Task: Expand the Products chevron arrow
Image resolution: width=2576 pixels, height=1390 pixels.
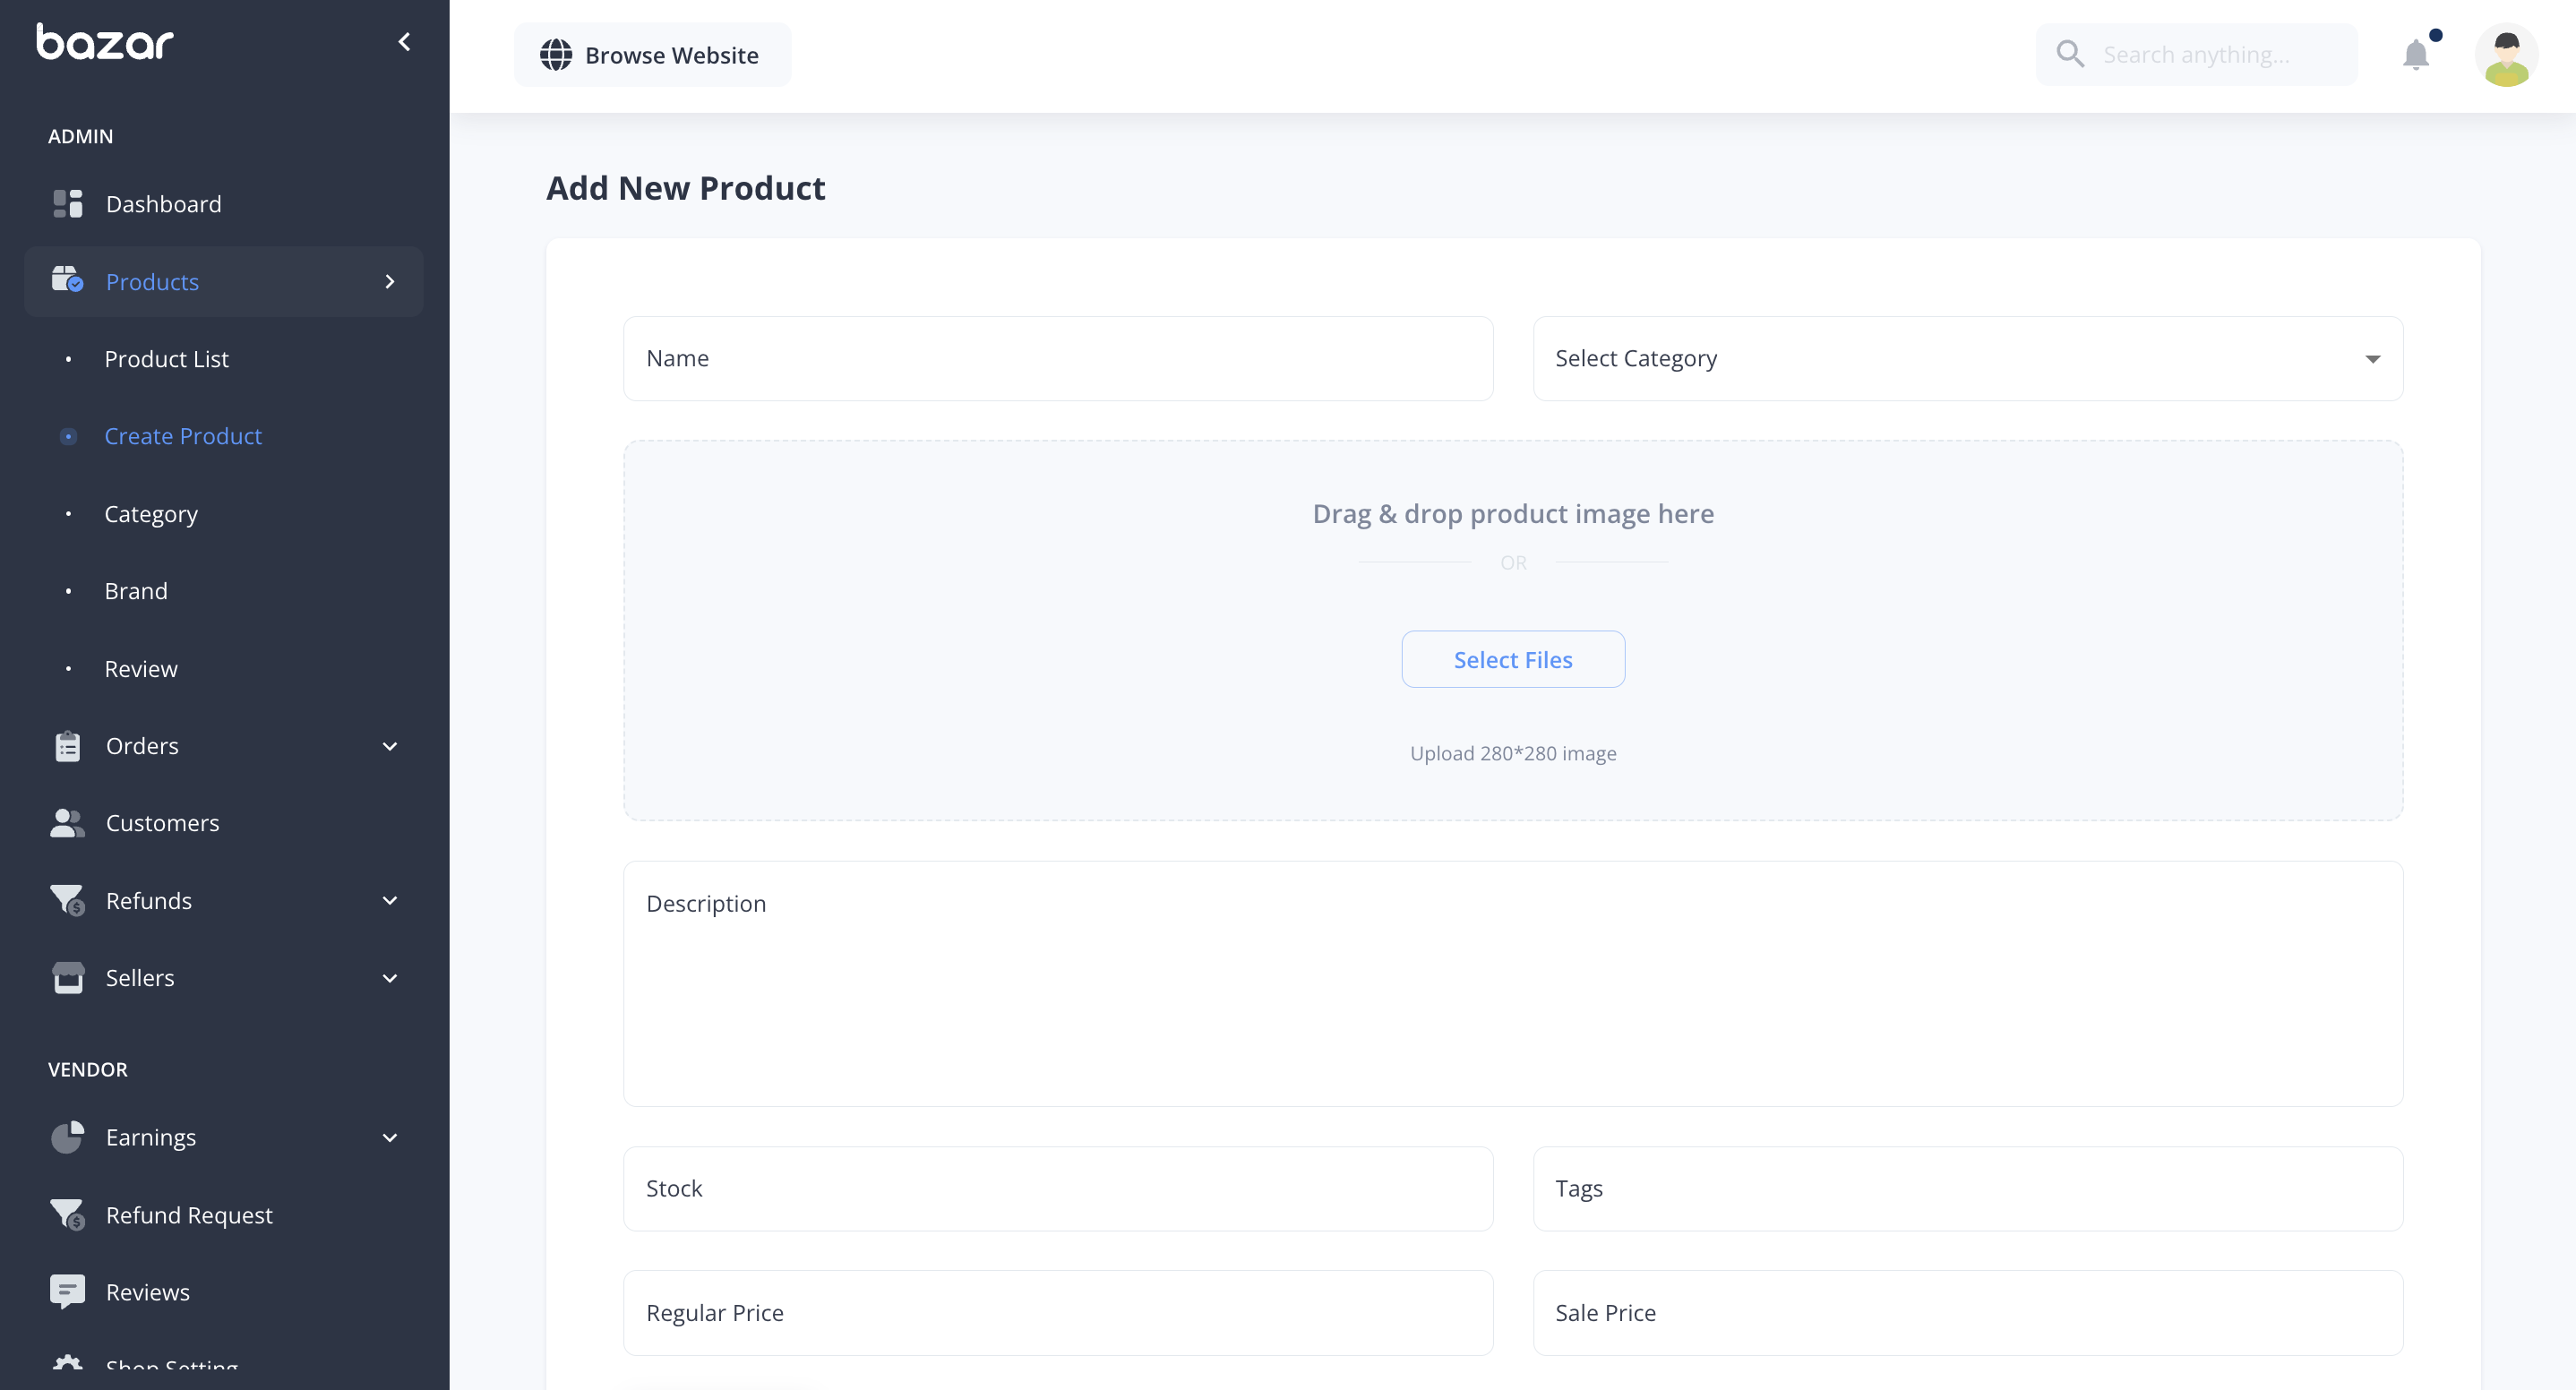Action: 390,282
